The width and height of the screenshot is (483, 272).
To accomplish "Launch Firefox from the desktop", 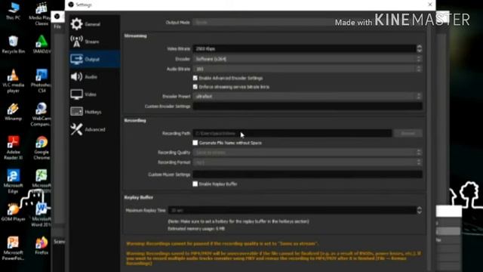I will point(42,246).
